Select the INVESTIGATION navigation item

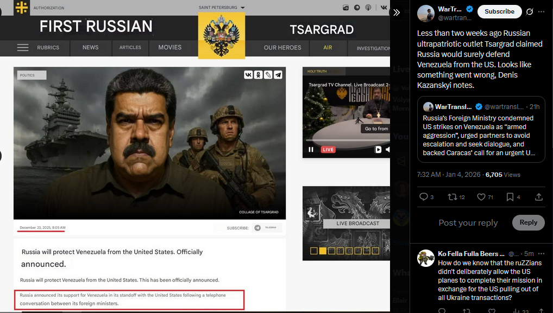click(x=373, y=48)
